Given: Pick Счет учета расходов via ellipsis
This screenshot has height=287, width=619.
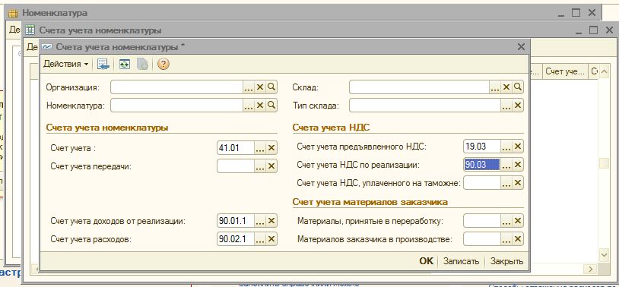Looking at the screenshot, I should (x=260, y=239).
